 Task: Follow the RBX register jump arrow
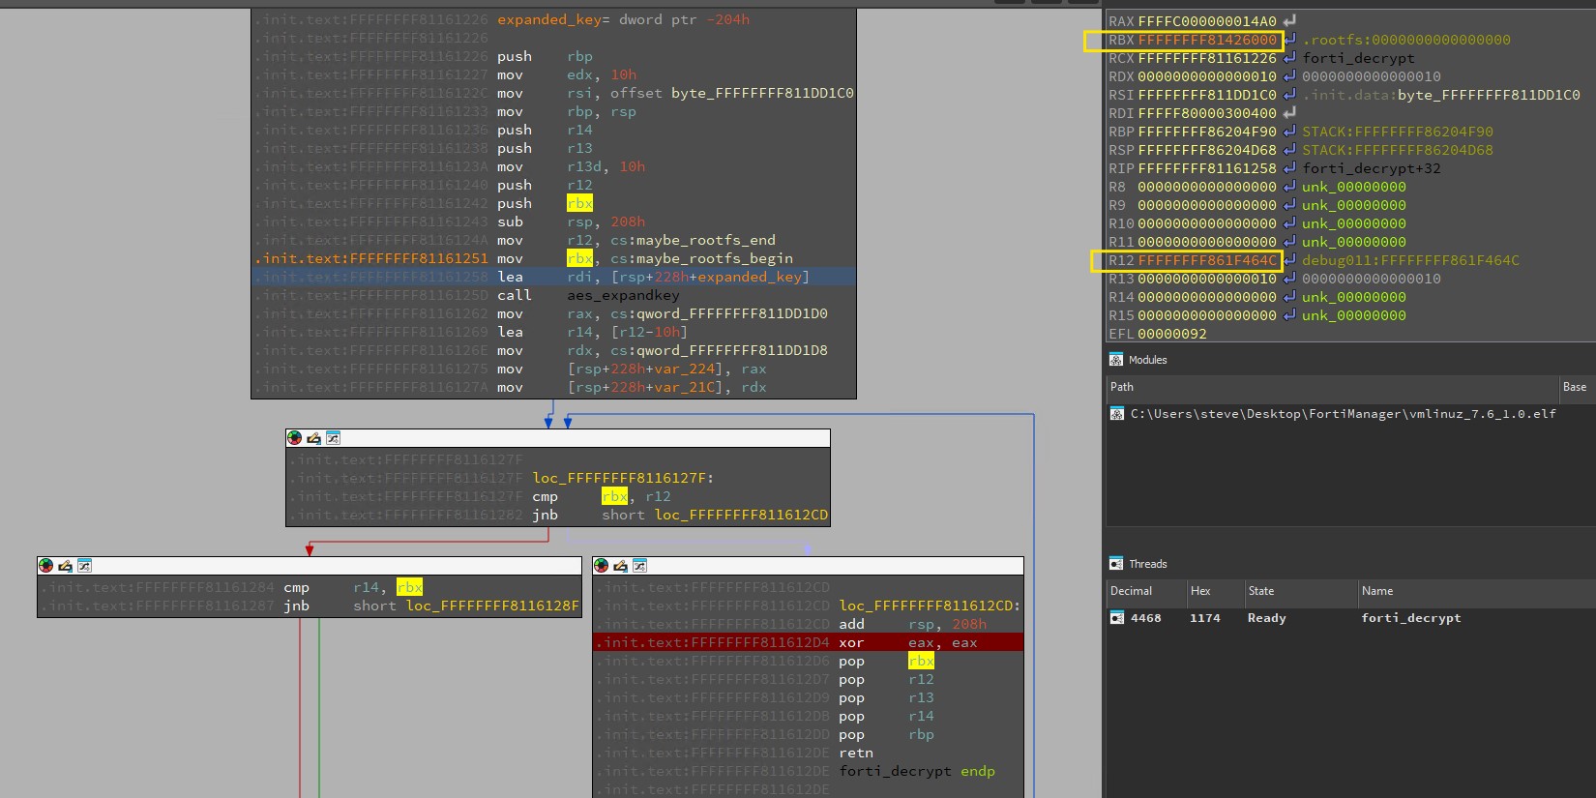point(1289,40)
